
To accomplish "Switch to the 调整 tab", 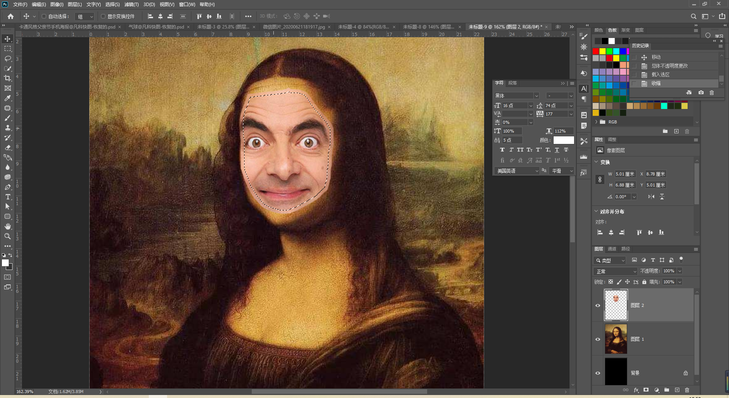I will click(612, 140).
